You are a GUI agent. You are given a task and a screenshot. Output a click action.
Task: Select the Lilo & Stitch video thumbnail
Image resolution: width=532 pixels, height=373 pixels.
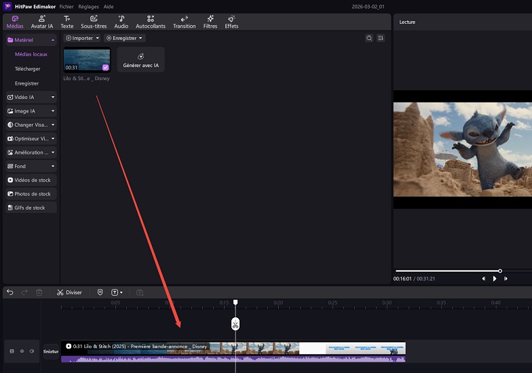87,60
